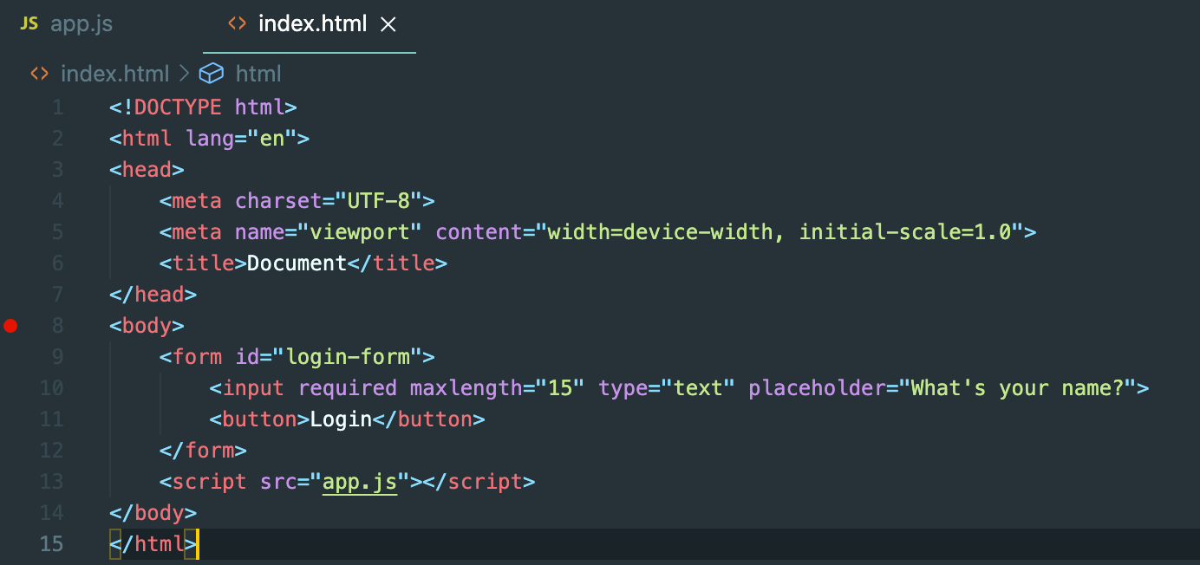Click the JS file icon on app.js tab
The height and width of the screenshot is (565, 1200).
click(x=29, y=24)
